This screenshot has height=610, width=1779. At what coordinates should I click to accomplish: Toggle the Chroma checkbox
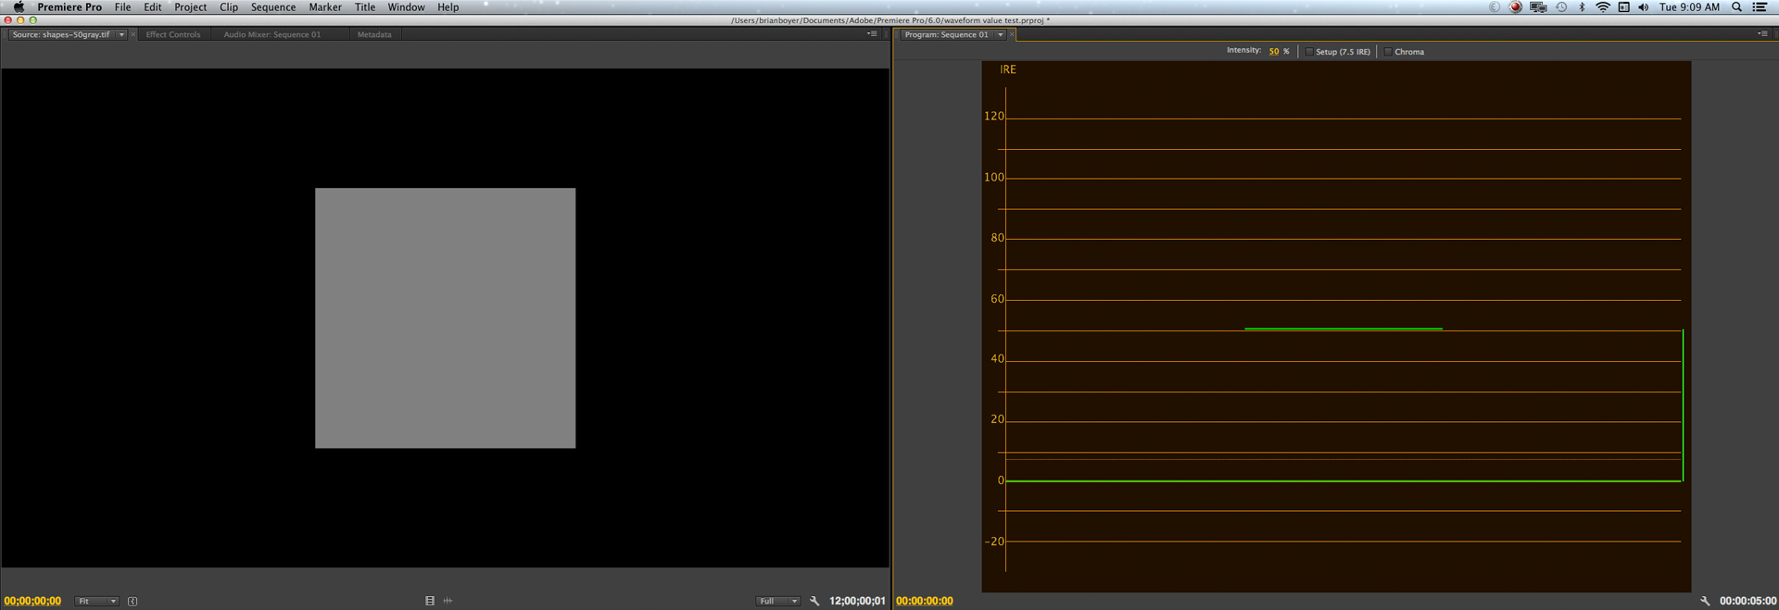1388,52
